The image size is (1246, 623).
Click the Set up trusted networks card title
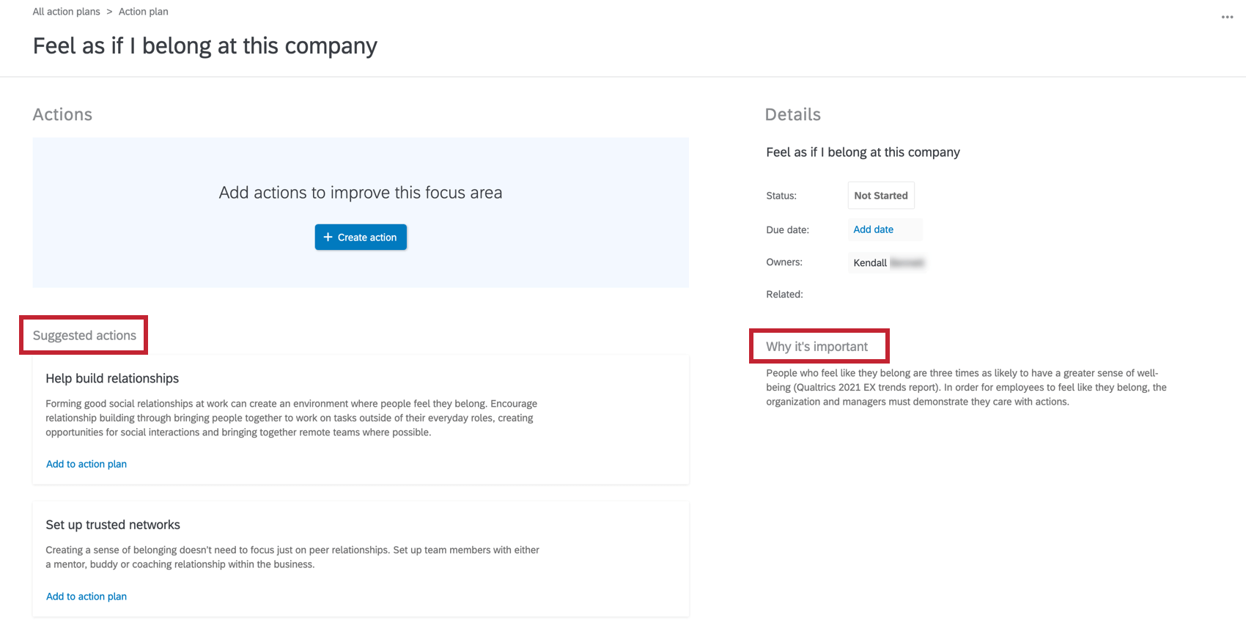point(113,525)
